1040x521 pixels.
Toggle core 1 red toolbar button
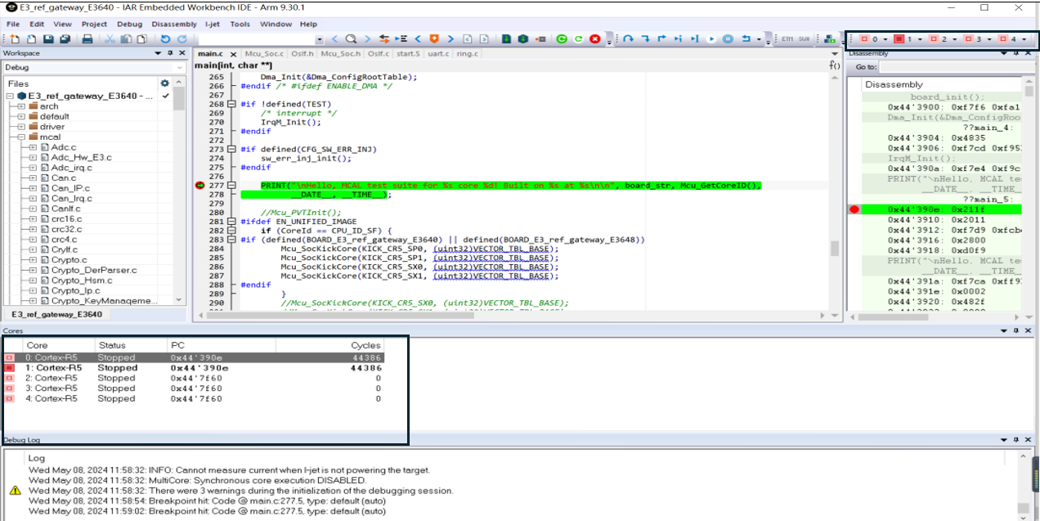[900, 39]
